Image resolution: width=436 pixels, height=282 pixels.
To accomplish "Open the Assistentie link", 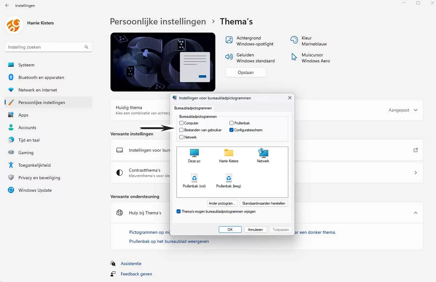I will click(131, 263).
